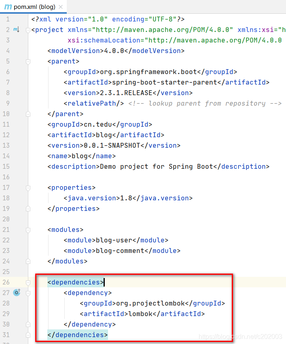Click the modelVersion value 4.0.0

pos(114,51)
